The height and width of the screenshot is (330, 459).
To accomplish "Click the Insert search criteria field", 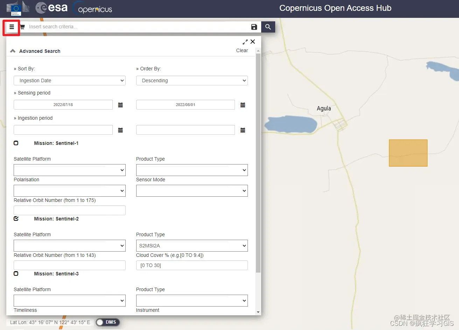I will click(x=137, y=27).
